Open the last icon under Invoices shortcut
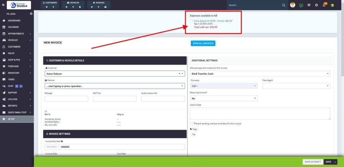The height and width of the screenshot is (167, 344). (105, 7)
